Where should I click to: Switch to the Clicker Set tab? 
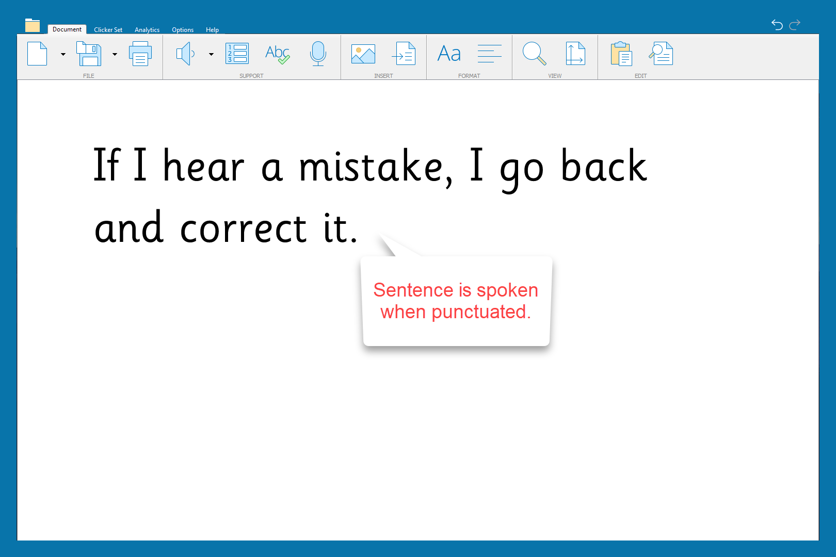pyautogui.click(x=108, y=30)
